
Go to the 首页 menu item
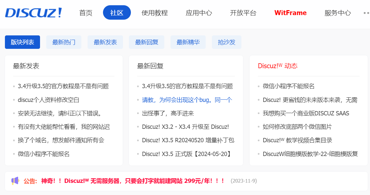(85, 12)
